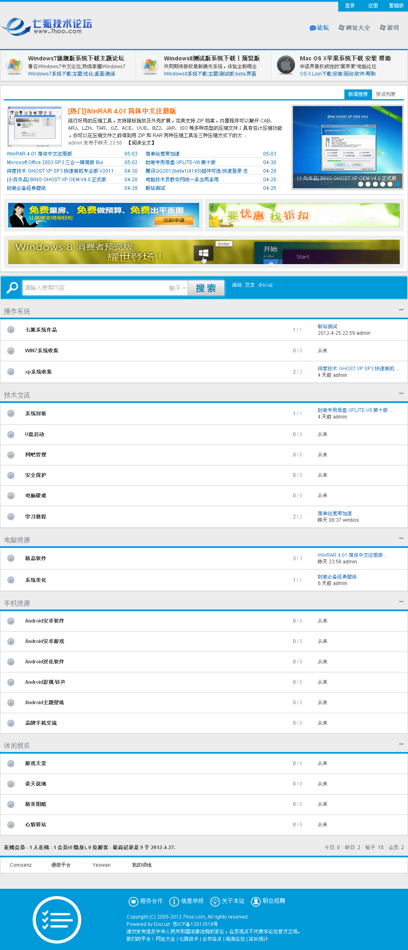Collapse the 技术交流 category
The image size is (408, 950).
[401, 394]
